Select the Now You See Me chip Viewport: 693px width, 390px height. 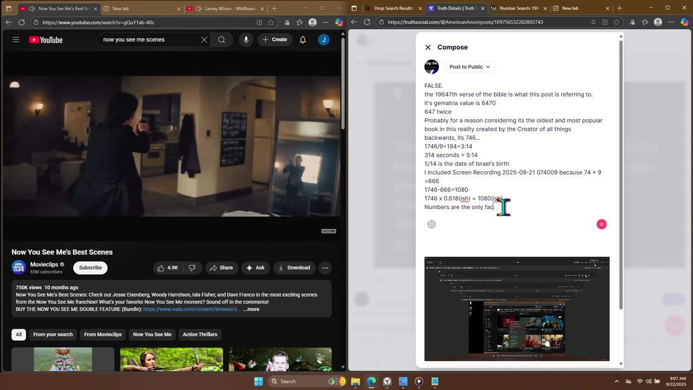[152, 334]
